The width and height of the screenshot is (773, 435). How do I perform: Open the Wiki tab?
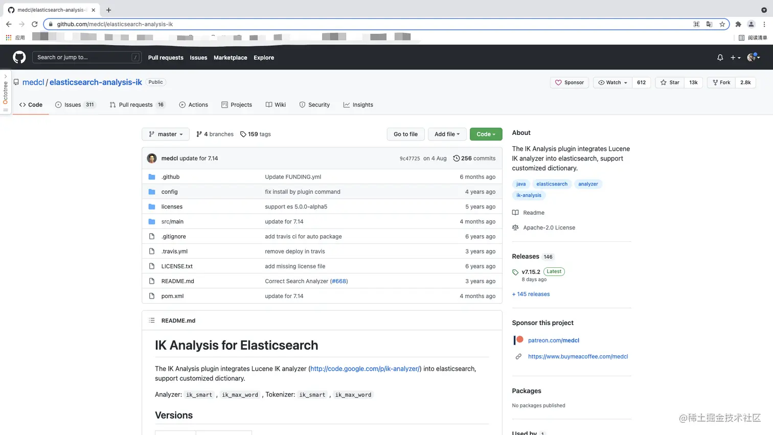(x=276, y=105)
